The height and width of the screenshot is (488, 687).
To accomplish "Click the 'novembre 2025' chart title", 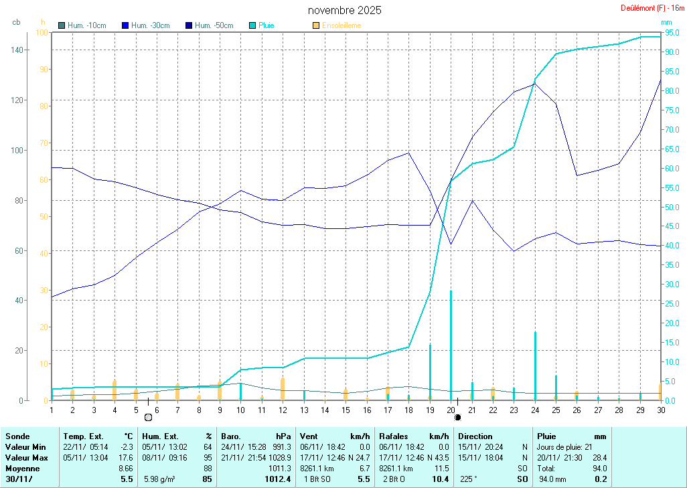I will coord(345,10).
